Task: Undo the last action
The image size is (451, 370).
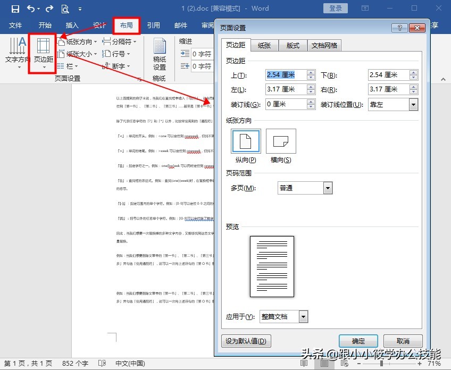Action: click(x=31, y=9)
